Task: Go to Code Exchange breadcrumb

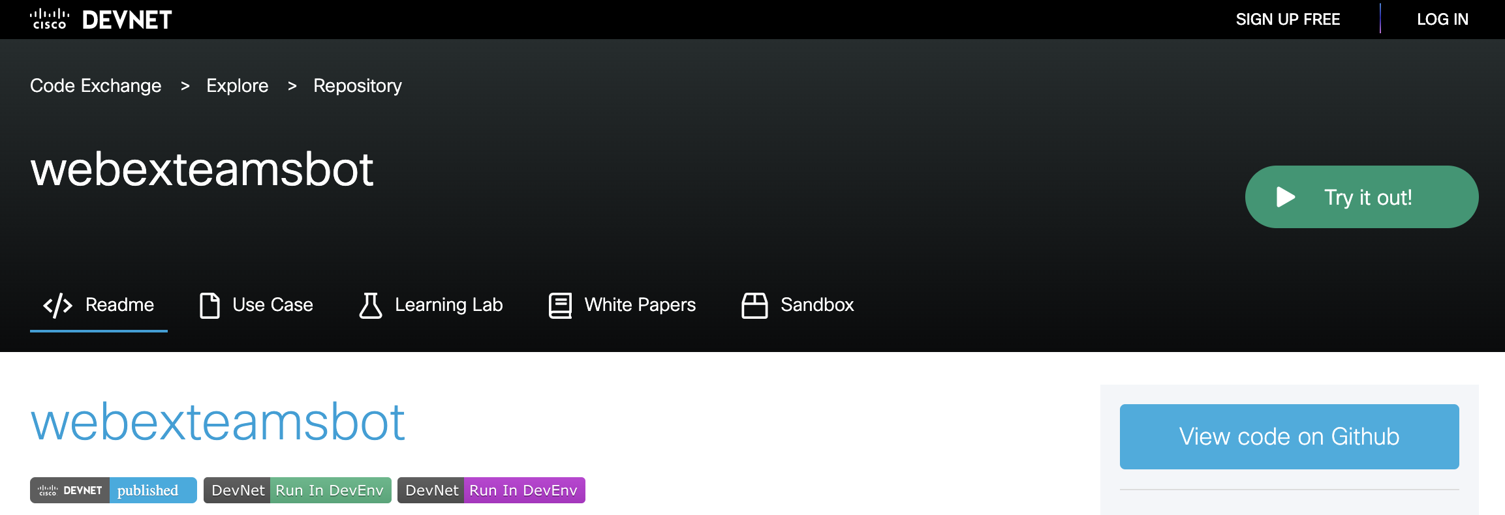Action: (96, 86)
